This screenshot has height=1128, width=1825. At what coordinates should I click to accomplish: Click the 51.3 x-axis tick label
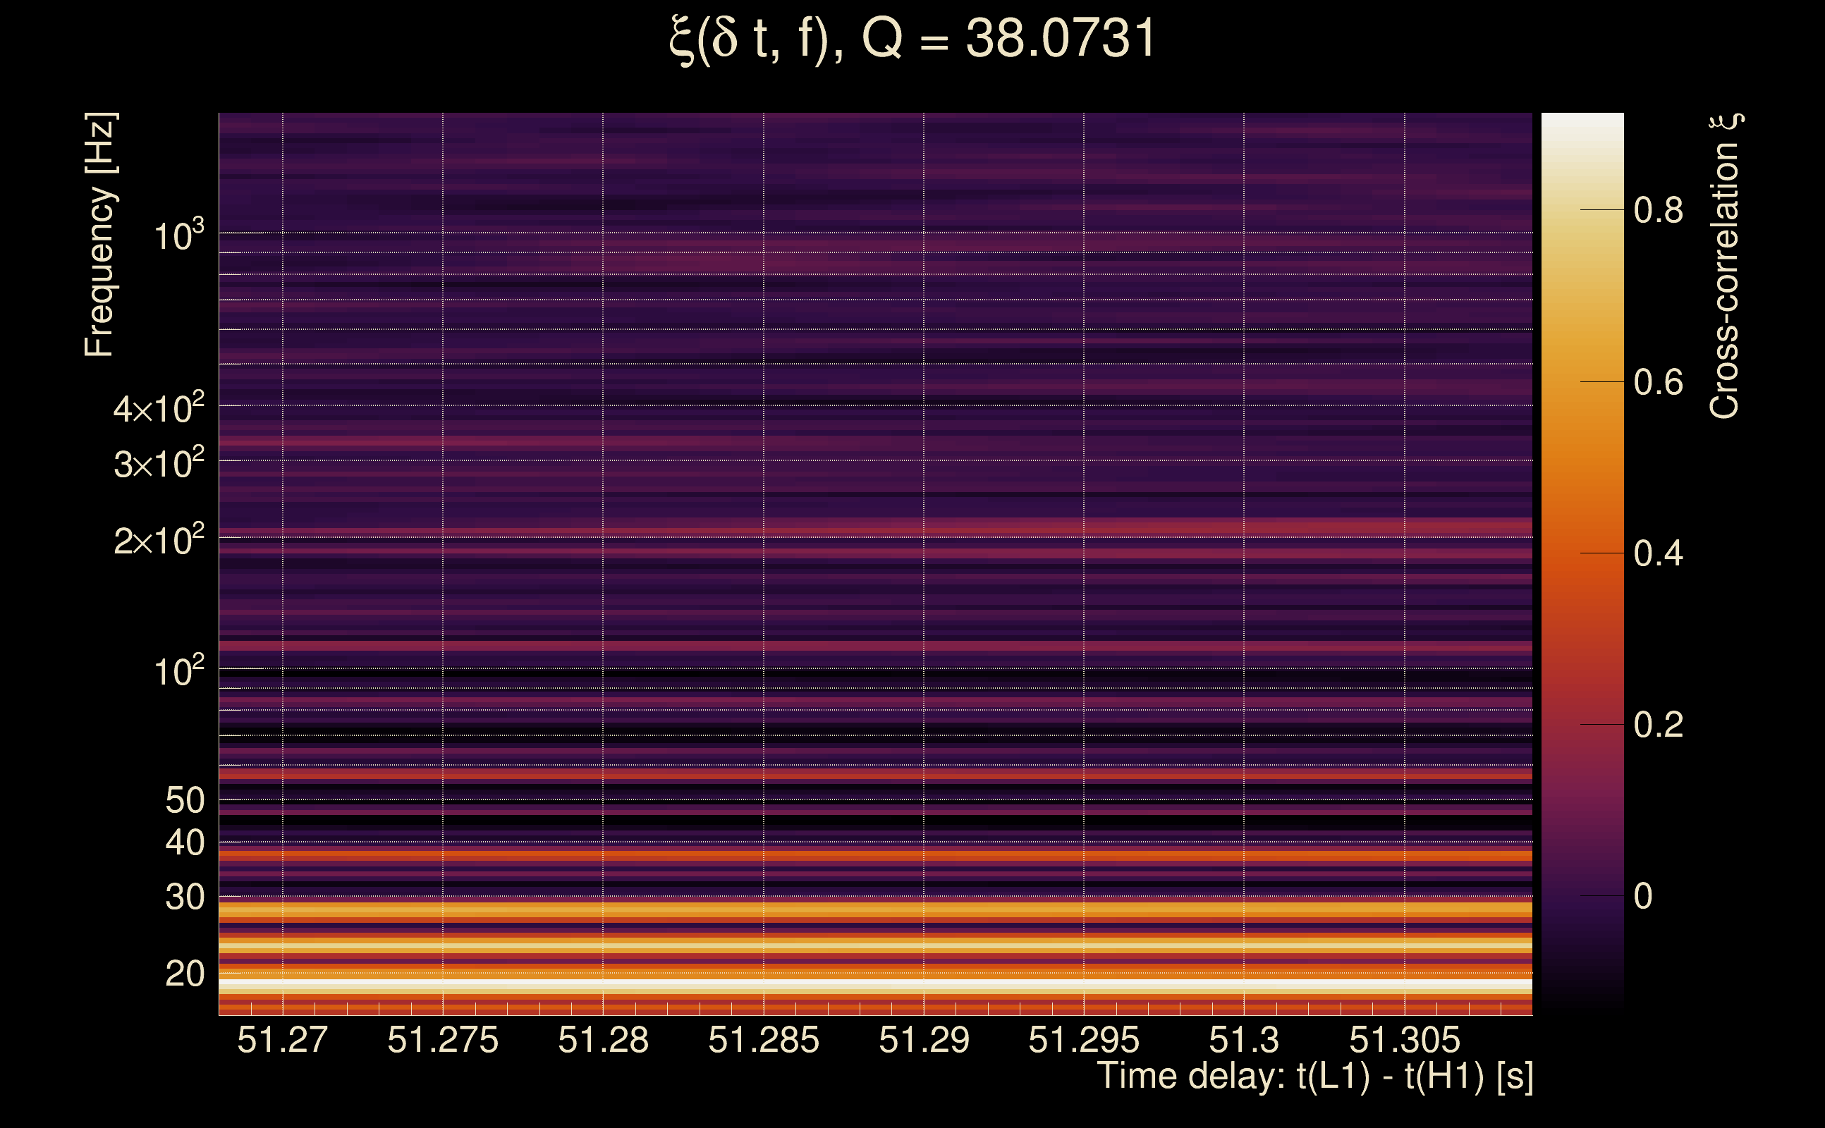[x=1244, y=1040]
